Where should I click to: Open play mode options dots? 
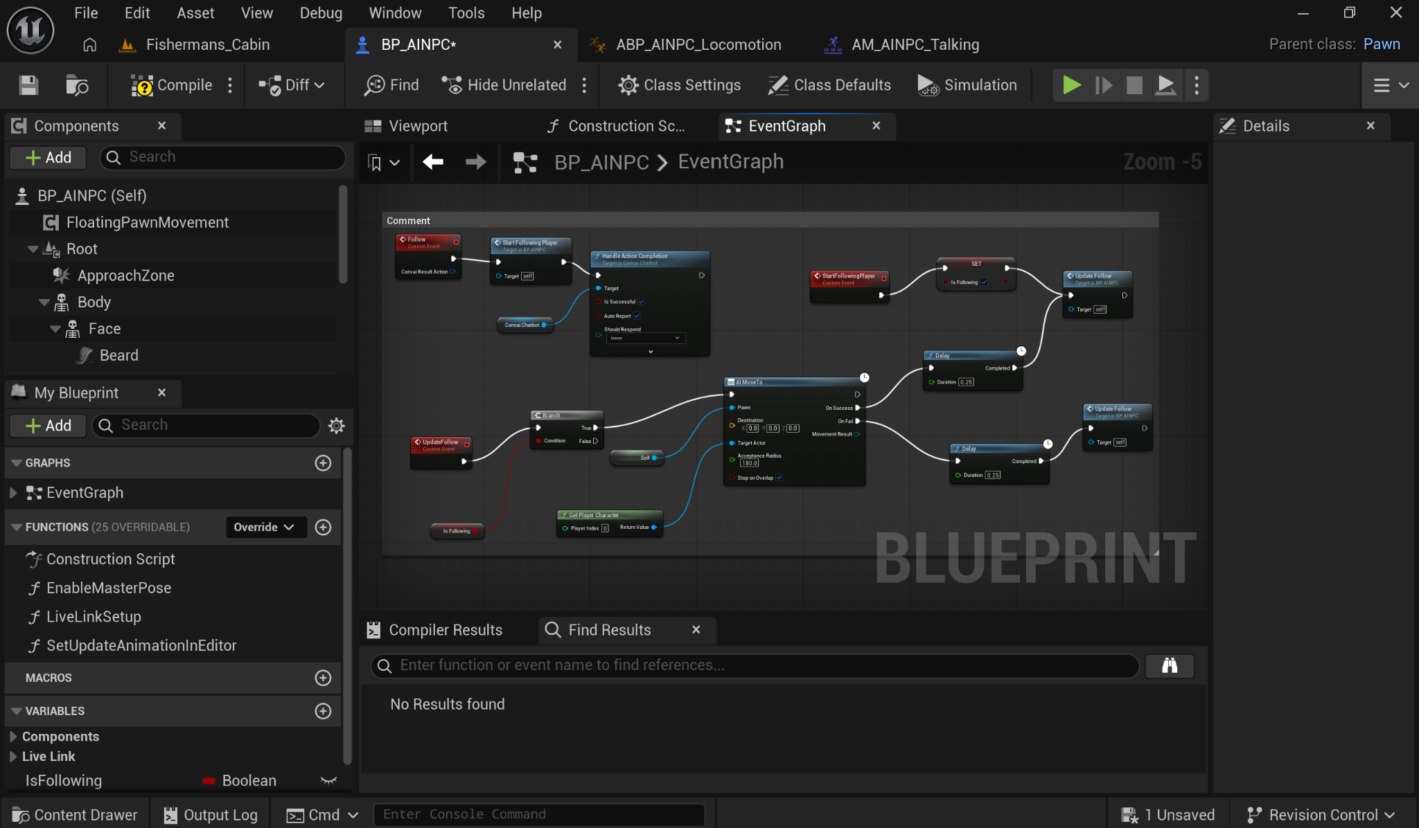[1197, 85]
